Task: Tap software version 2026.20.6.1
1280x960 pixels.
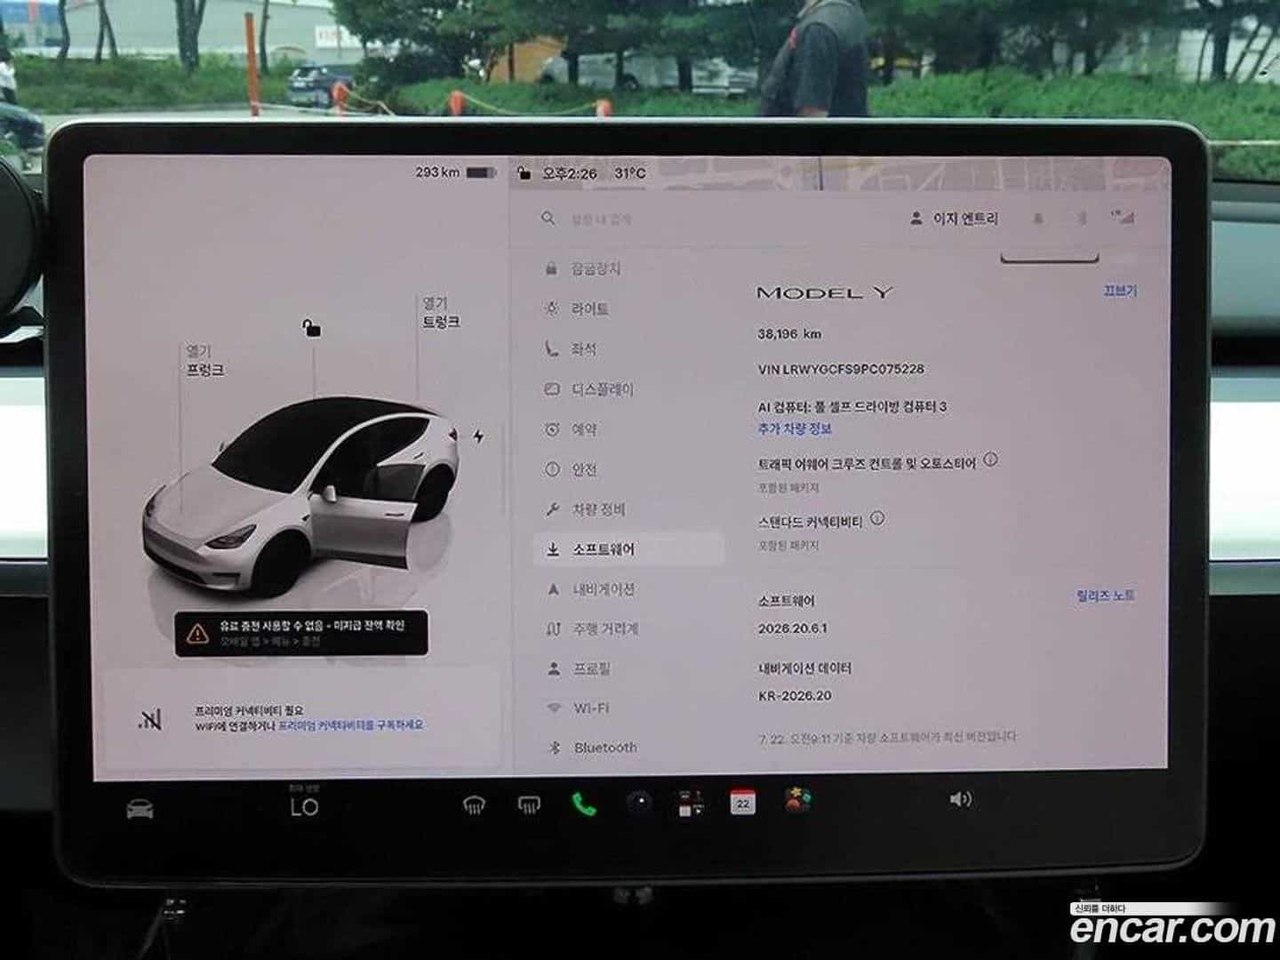Action: click(x=792, y=628)
